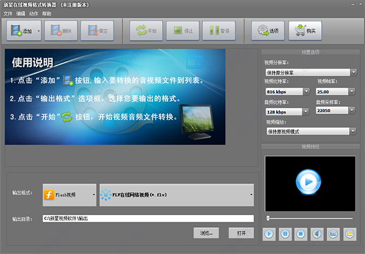Click the preview seek slider handle
This screenshot has height=254, width=365.
pyautogui.click(x=268, y=218)
